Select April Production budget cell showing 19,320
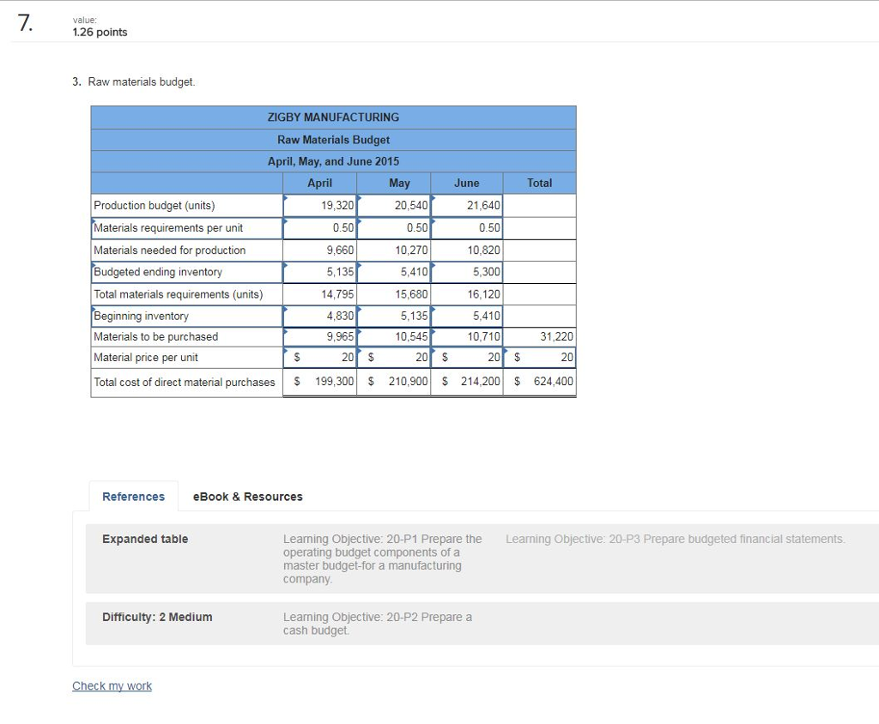 (x=319, y=205)
